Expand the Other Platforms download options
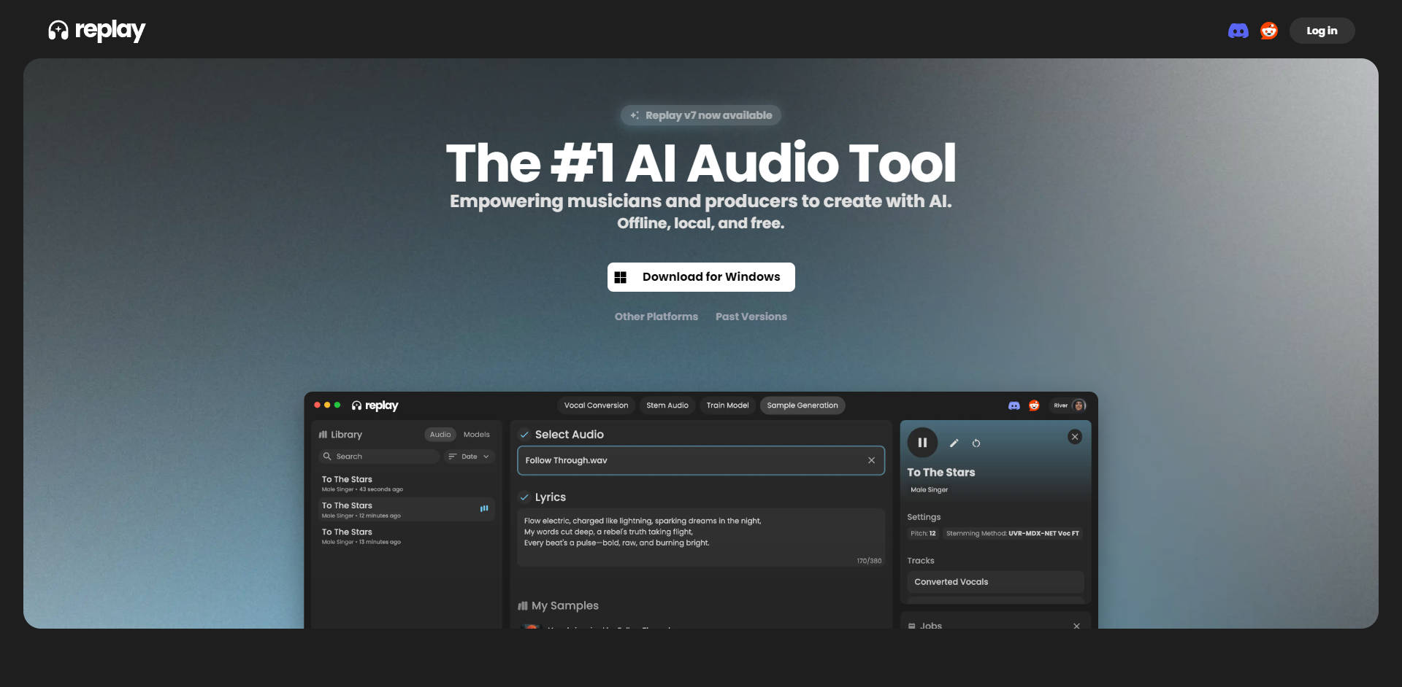The width and height of the screenshot is (1402, 687). click(x=656, y=317)
